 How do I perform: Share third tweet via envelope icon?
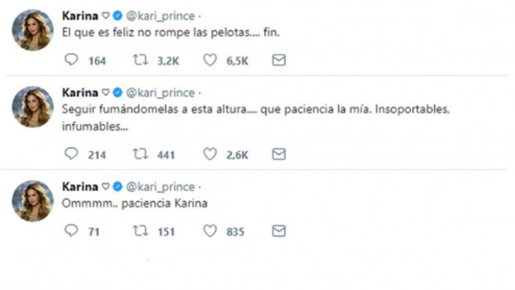coord(279,231)
